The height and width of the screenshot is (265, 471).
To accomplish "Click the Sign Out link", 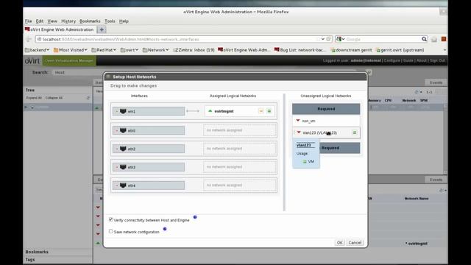I will (437, 60).
